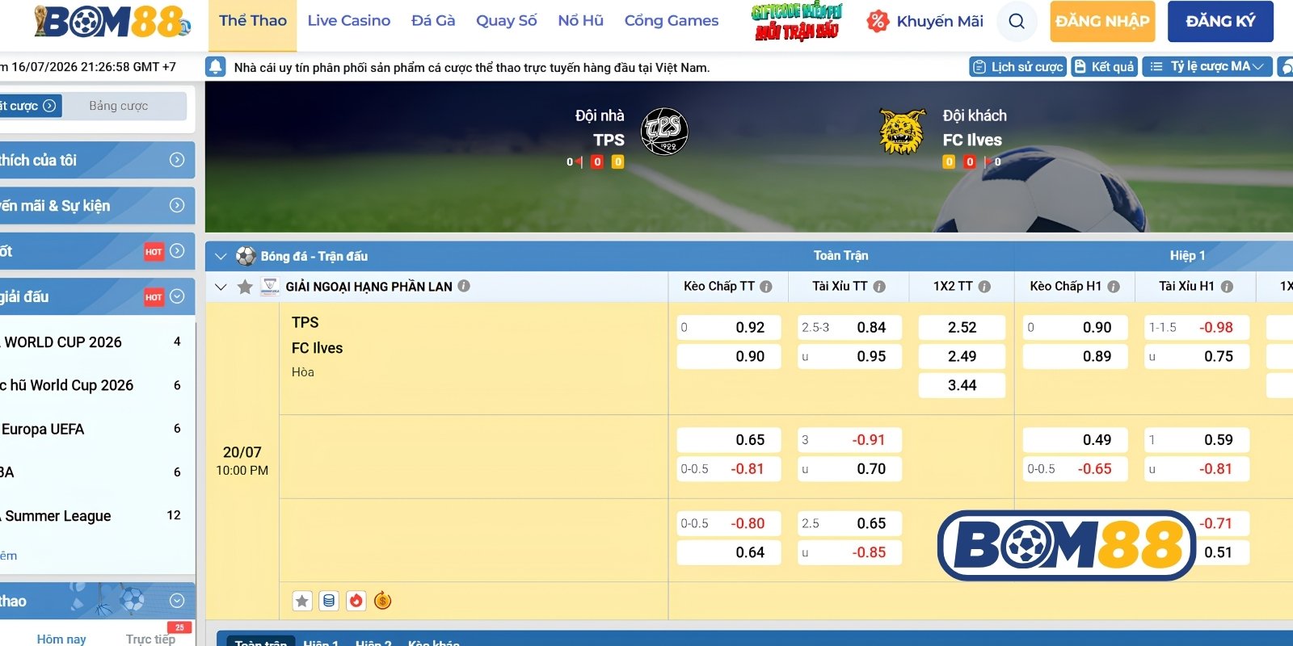Click the GIFTCODE promotional banner
Image resolution: width=1293 pixels, height=646 pixels.
point(797,22)
